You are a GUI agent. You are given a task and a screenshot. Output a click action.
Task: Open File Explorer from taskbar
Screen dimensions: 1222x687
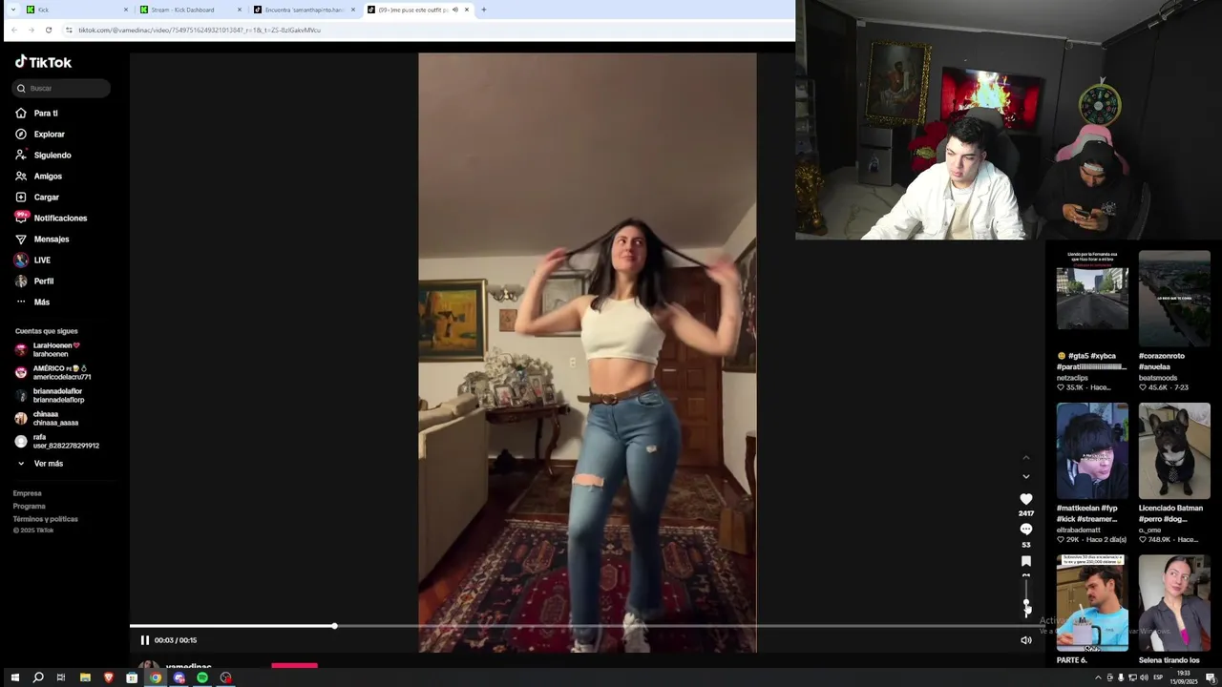85,677
